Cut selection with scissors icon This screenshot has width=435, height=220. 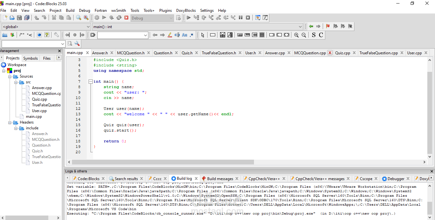point(54,18)
